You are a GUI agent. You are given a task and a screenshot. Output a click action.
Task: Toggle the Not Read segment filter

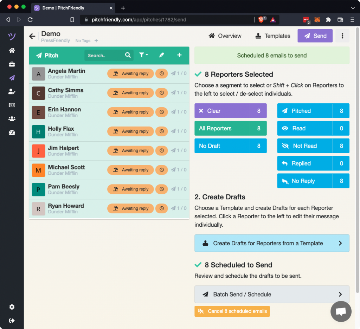pos(305,146)
